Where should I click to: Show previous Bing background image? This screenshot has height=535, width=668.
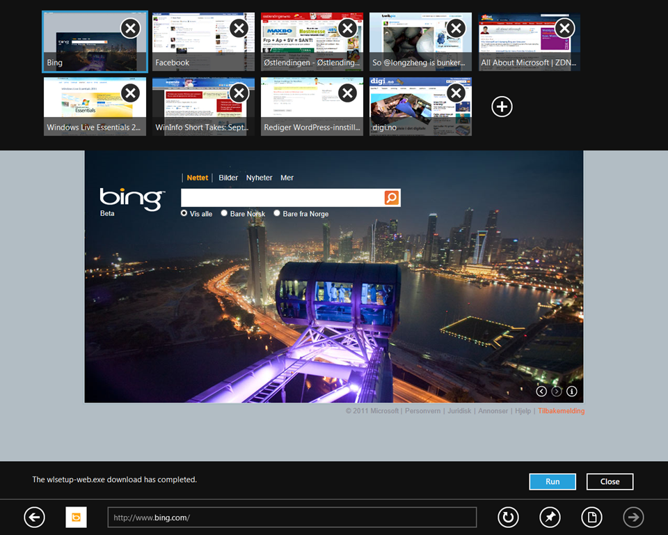(541, 391)
